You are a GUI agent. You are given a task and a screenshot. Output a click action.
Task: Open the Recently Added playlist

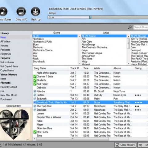click(9, 87)
